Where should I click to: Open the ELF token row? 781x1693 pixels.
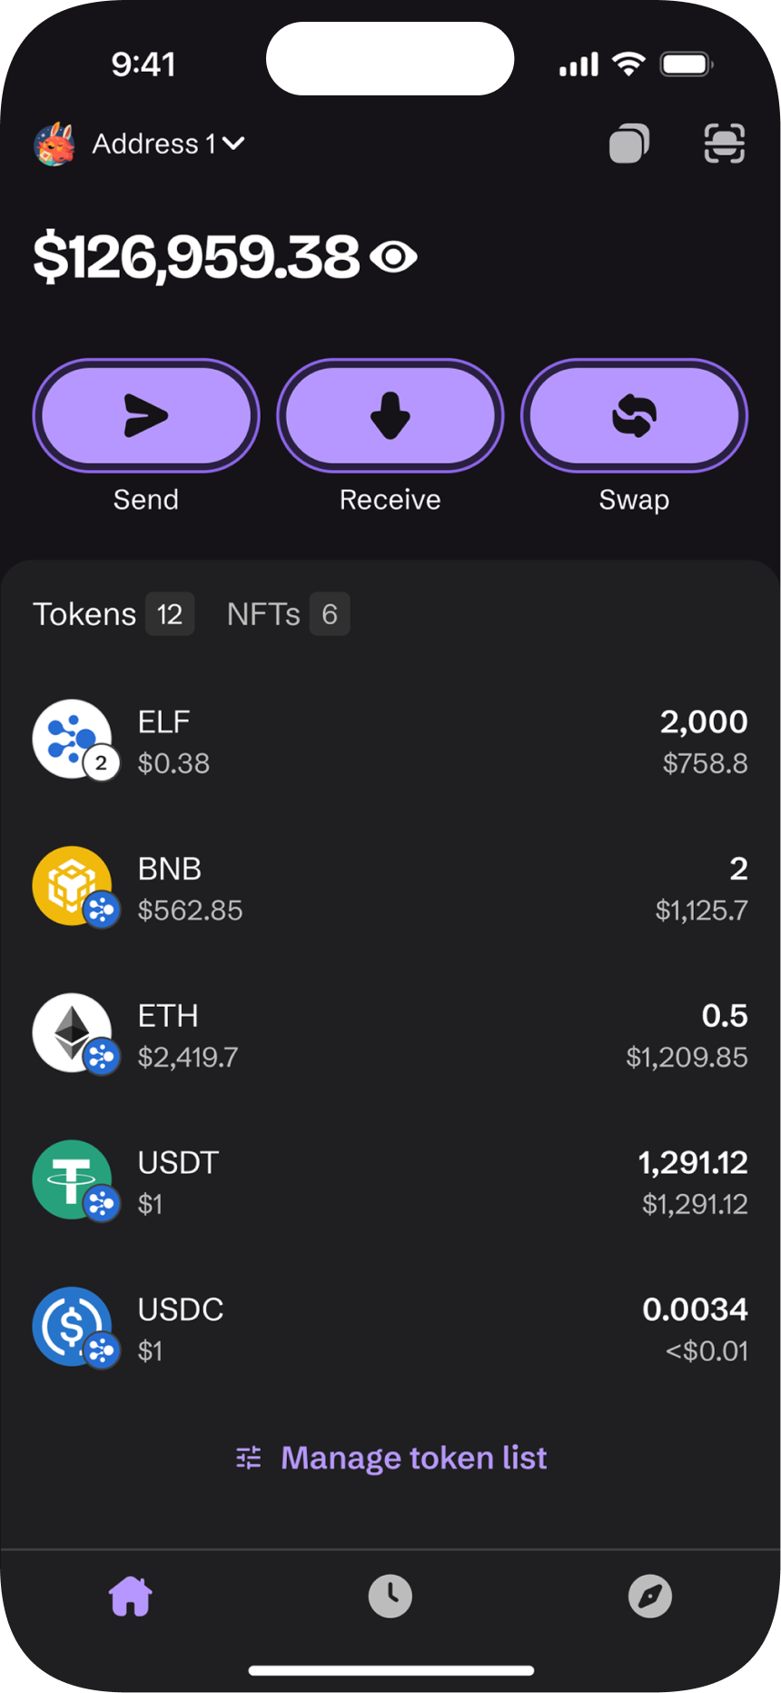[390, 741]
